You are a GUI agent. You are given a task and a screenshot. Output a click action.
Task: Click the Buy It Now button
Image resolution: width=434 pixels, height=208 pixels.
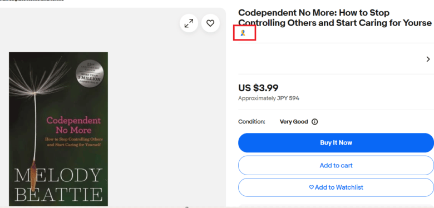click(x=336, y=143)
